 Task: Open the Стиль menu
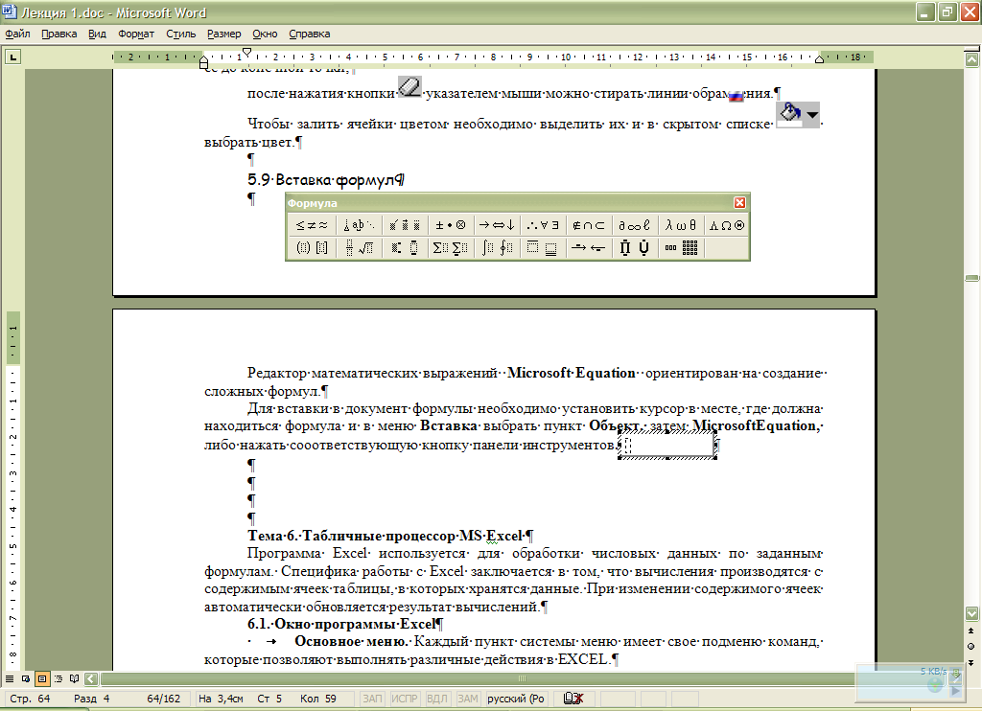pyautogui.click(x=181, y=34)
